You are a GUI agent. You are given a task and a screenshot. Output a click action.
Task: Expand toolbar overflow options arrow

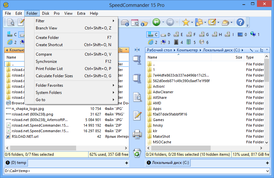coord(247,26)
